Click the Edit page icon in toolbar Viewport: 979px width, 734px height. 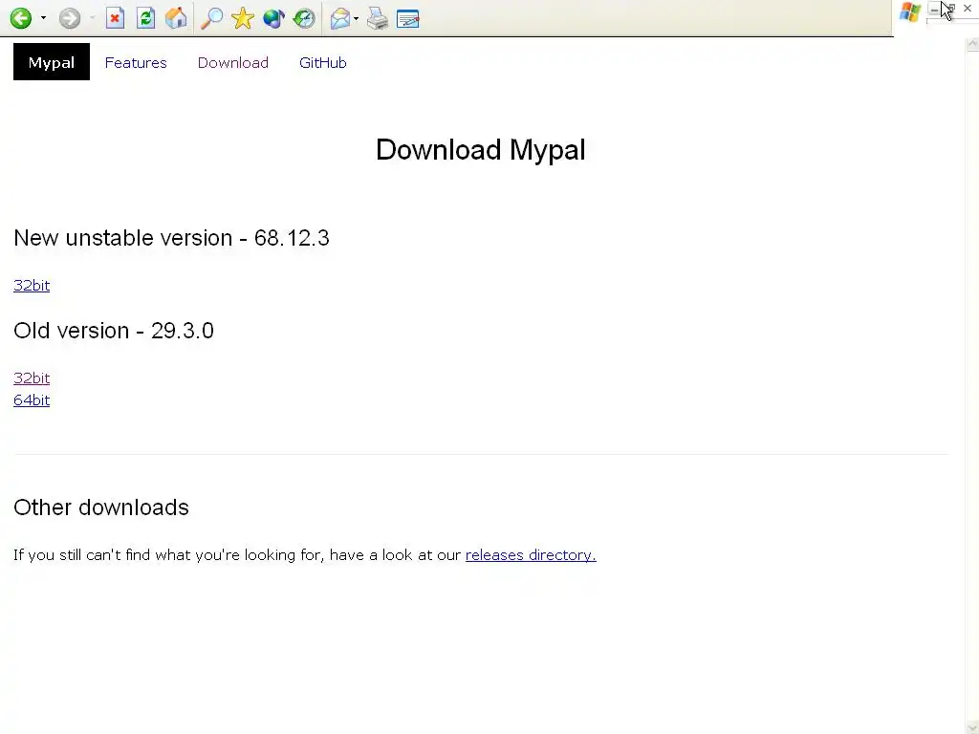point(407,18)
